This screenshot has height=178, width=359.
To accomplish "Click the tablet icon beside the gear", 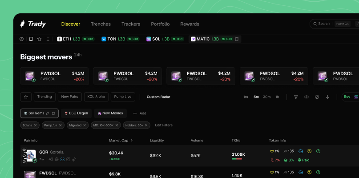I will [x=31, y=39].
